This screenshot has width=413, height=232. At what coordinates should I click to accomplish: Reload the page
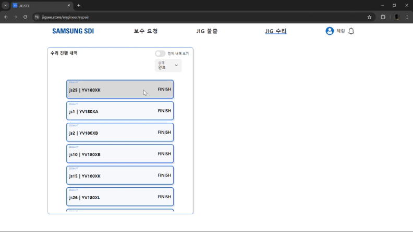click(25, 17)
